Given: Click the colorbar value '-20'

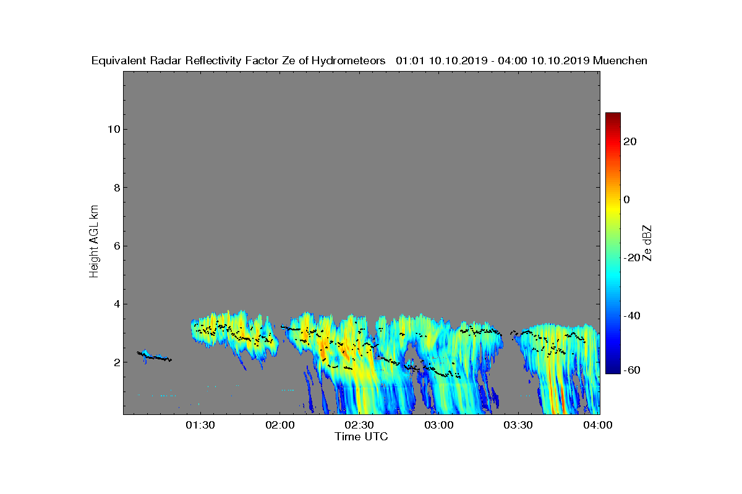Looking at the screenshot, I should (633, 257).
